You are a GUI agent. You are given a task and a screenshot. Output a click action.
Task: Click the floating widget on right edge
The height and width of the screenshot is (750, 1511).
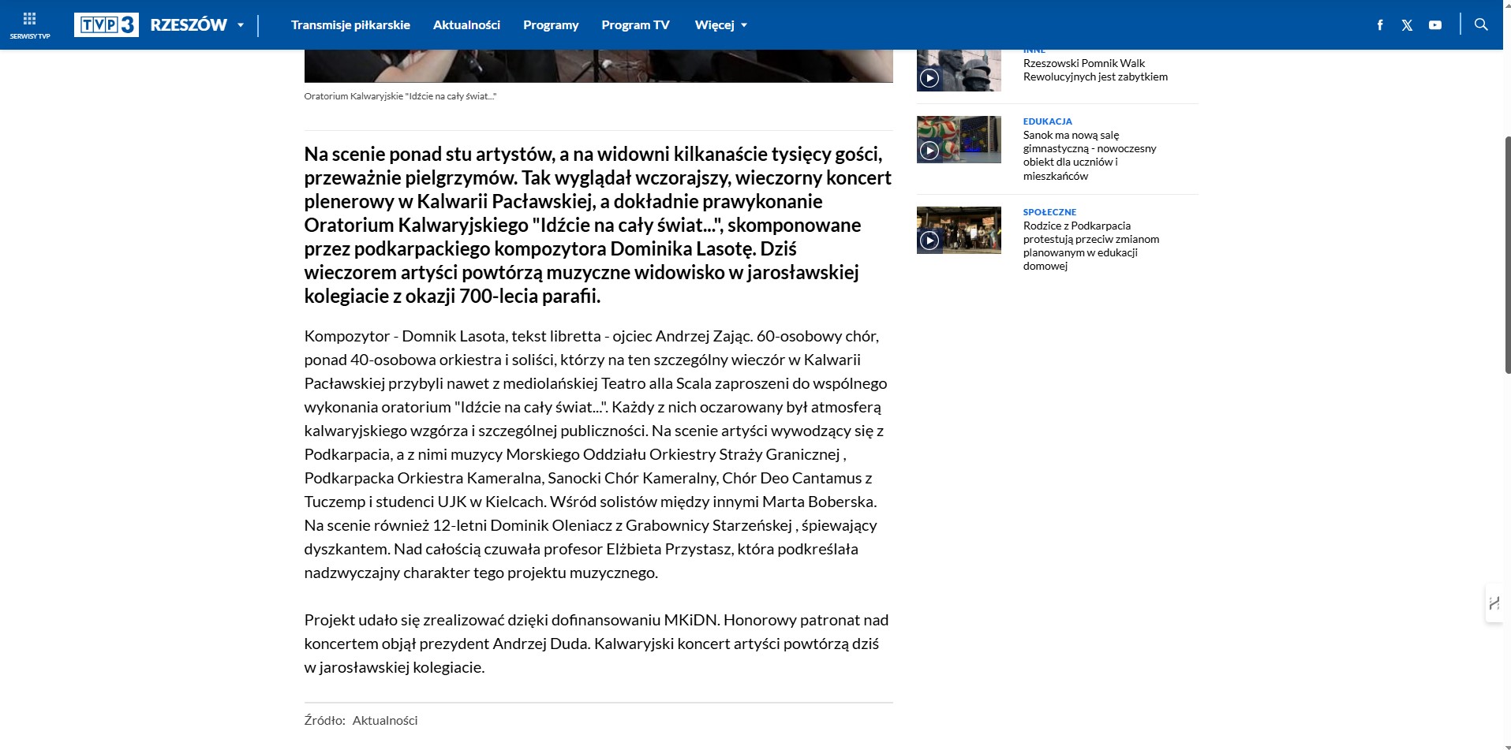point(1494,604)
